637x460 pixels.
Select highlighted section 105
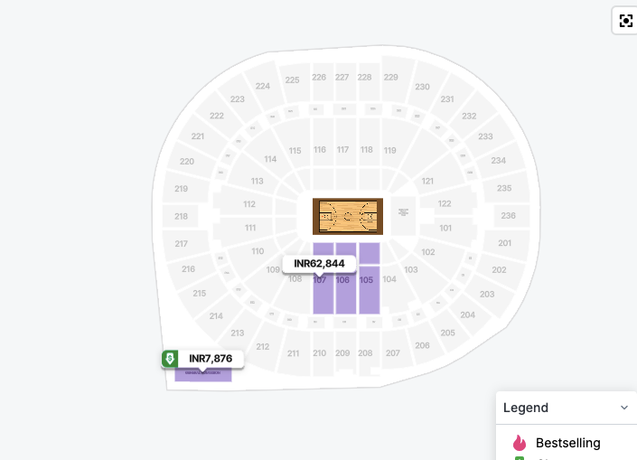[x=370, y=290]
